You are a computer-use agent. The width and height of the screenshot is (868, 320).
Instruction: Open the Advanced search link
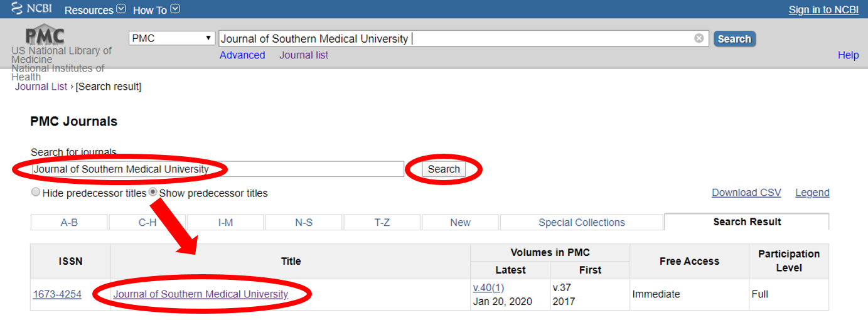[242, 55]
